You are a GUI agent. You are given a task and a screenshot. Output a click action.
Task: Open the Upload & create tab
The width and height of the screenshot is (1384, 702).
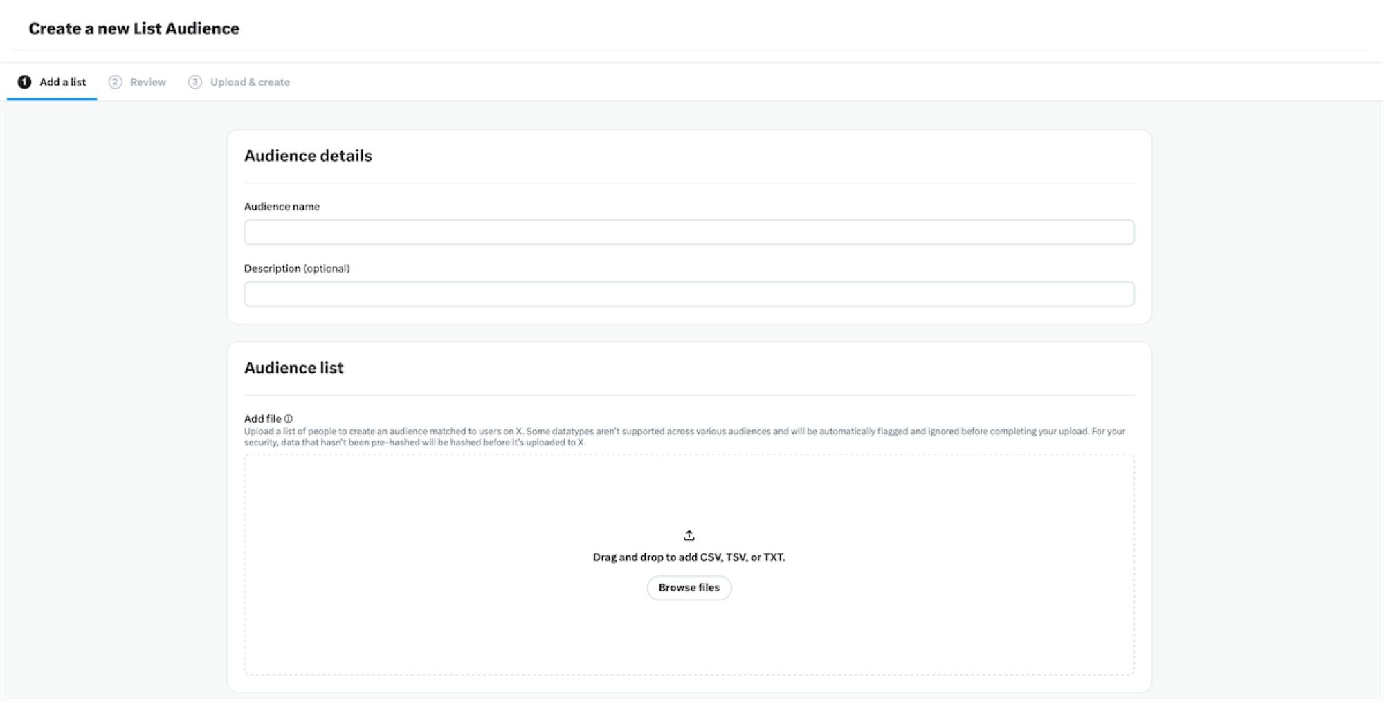click(249, 82)
